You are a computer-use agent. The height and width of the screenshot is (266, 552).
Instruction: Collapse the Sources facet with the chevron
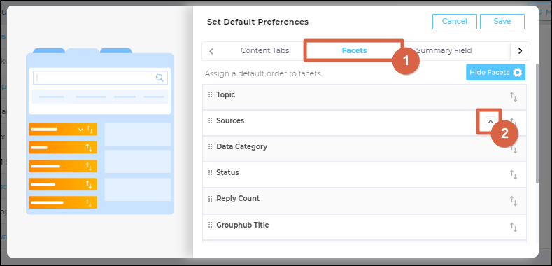490,121
